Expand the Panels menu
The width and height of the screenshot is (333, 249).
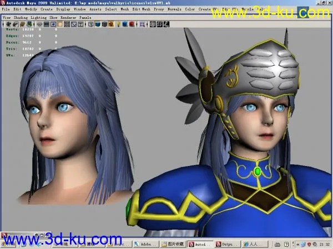[85, 18]
